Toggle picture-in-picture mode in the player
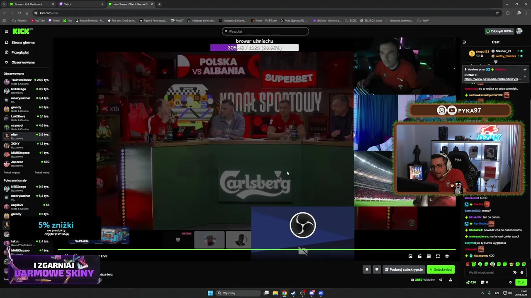Screen dimensions: 531x298 [x=410, y=256]
